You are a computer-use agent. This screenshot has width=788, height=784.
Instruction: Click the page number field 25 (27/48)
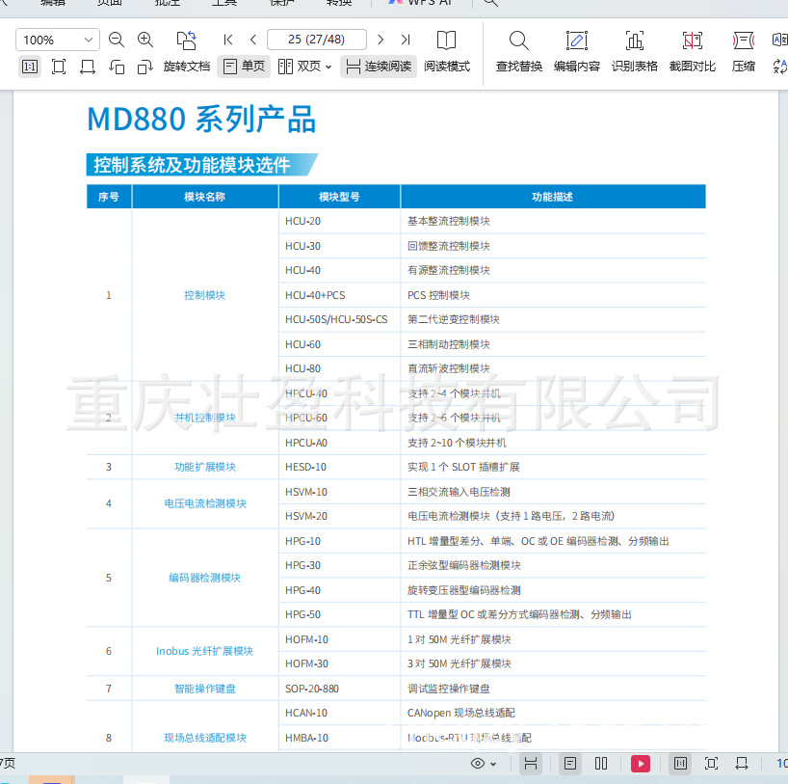[x=317, y=40]
